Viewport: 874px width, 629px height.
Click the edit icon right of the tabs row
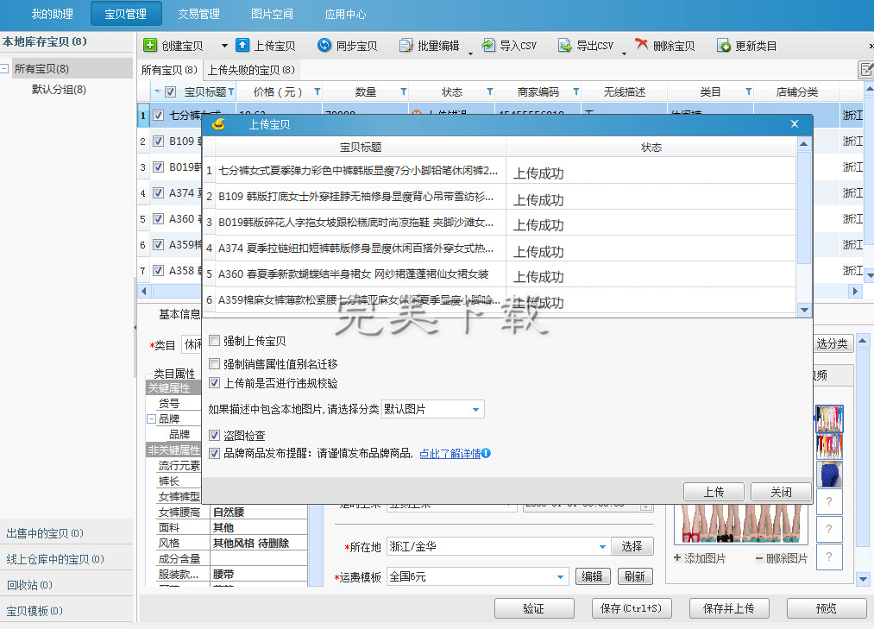click(x=866, y=70)
